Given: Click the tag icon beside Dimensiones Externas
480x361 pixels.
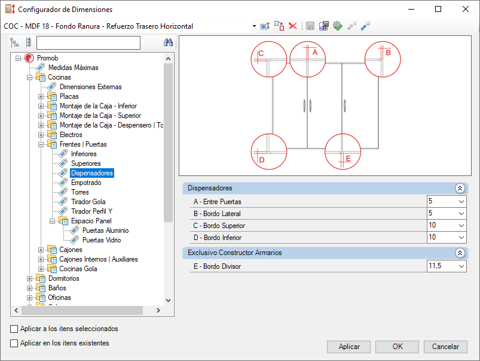Looking at the screenshot, I should pyautogui.click(x=52, y=87).
